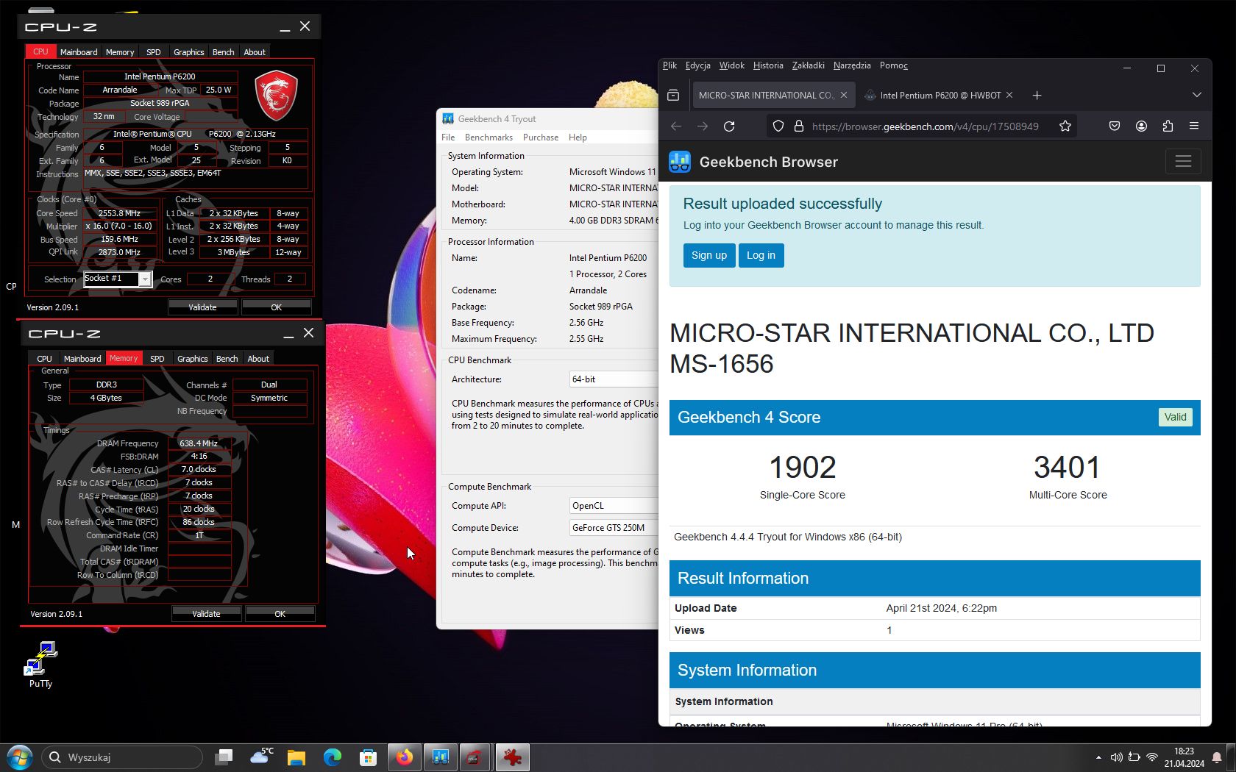Open SPD tab in top CPU-Z window
The width and height of the screenshot is (1236, 772).
pos(153,52)
